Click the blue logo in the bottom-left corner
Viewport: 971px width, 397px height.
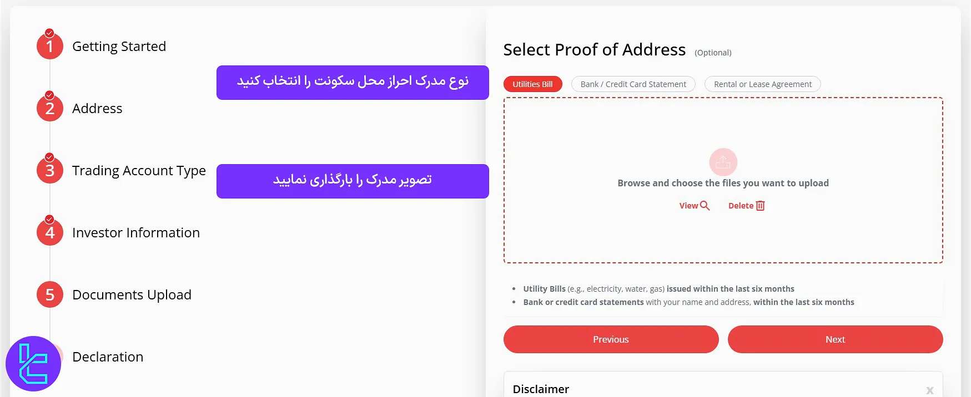point(34,364)
